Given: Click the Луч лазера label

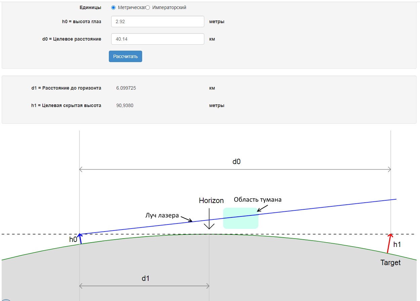Looking at the screenshot, I should pos(162,215).
